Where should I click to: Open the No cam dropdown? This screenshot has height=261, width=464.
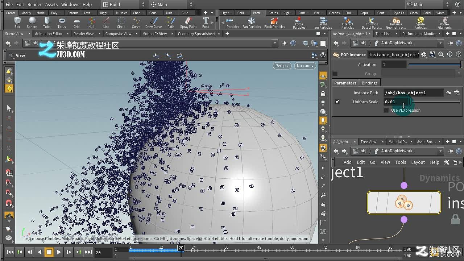305,66
